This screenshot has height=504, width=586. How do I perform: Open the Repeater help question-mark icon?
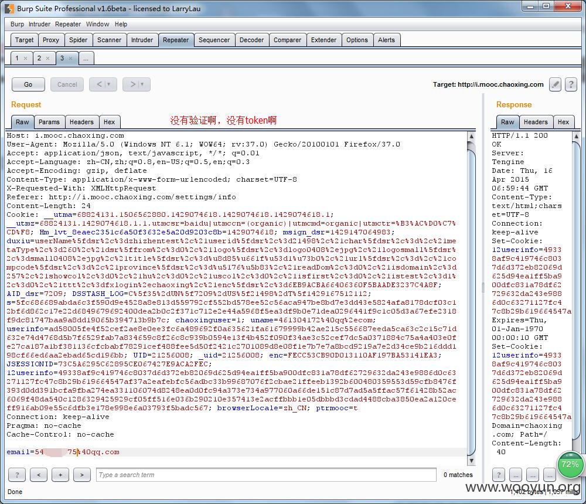[x=571, y=84]
